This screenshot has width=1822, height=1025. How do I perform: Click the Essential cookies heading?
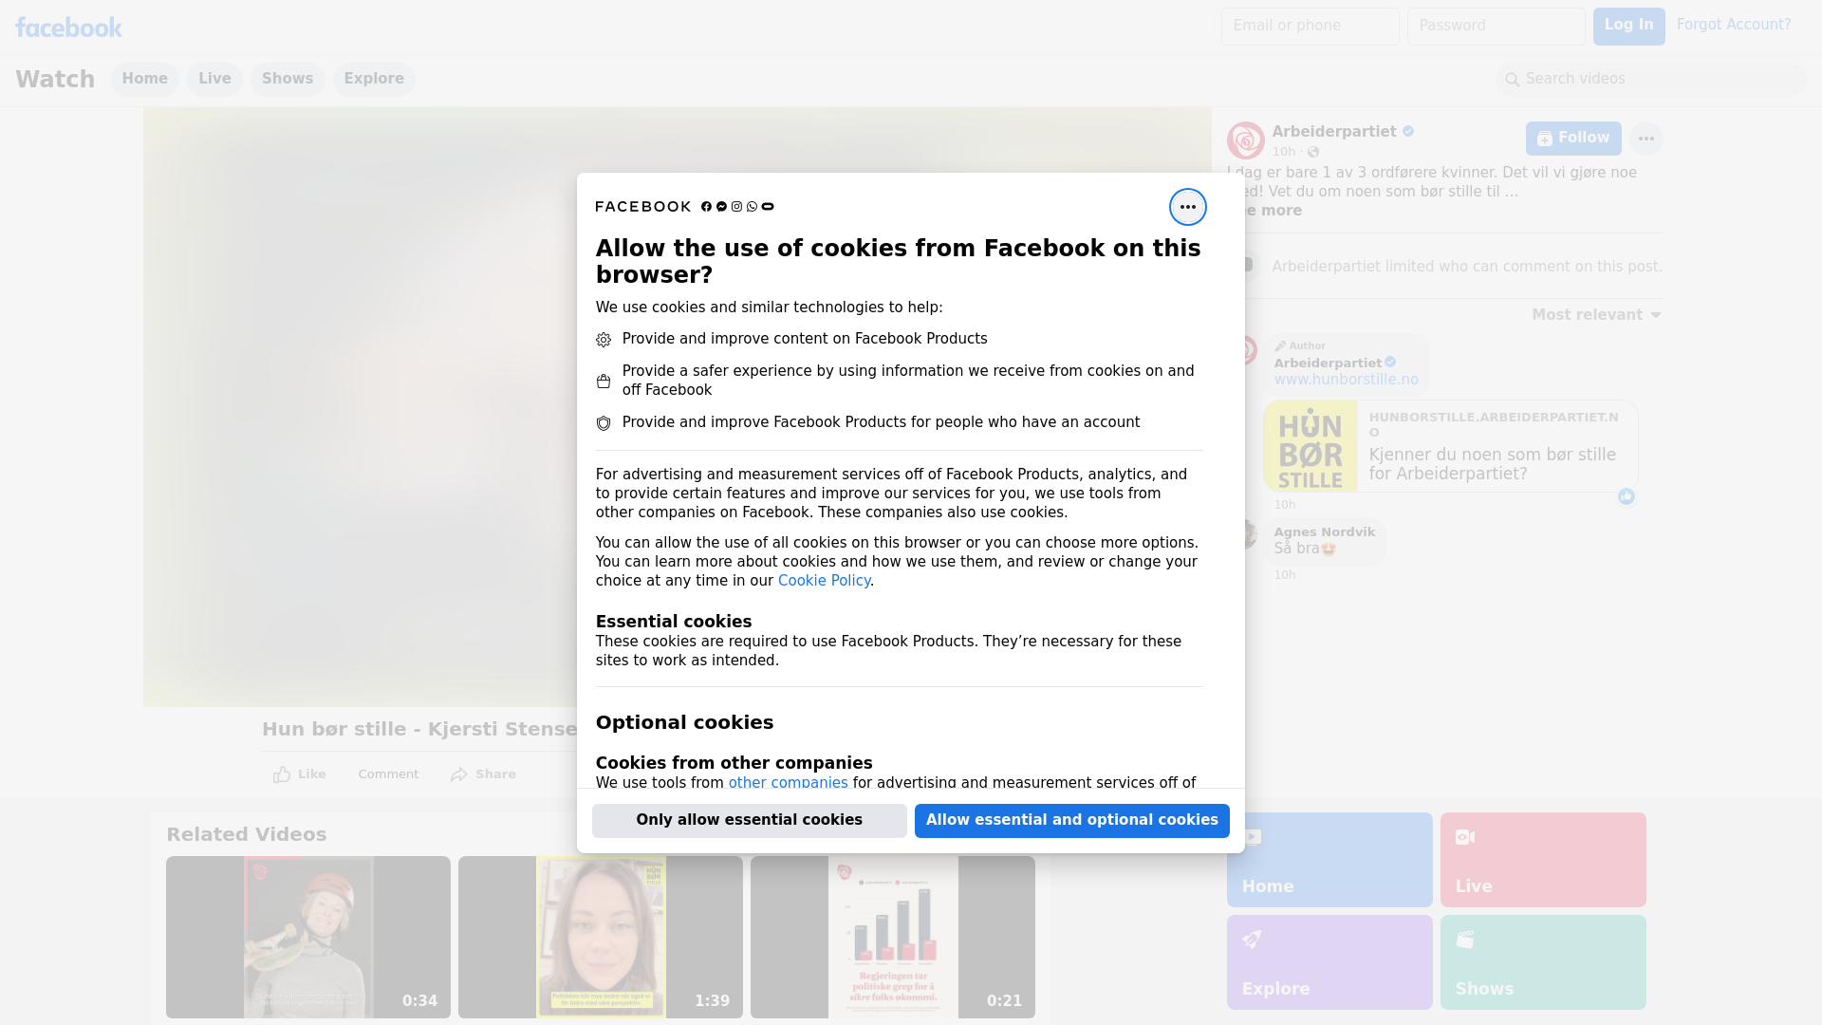pos(674,622)
